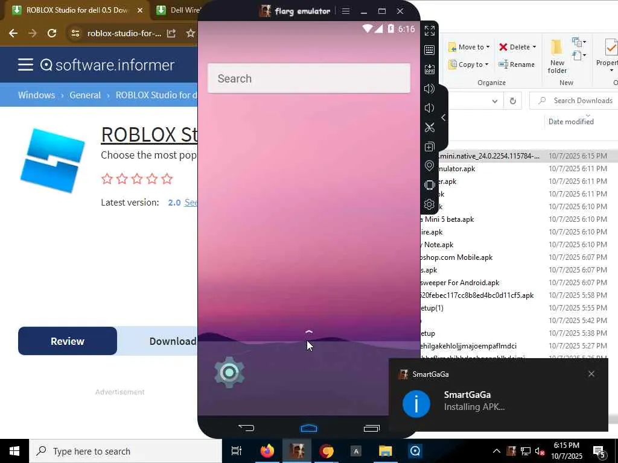Open the Android app drawer arrow
Screen dimensions: 618x463
click(309, 332)
